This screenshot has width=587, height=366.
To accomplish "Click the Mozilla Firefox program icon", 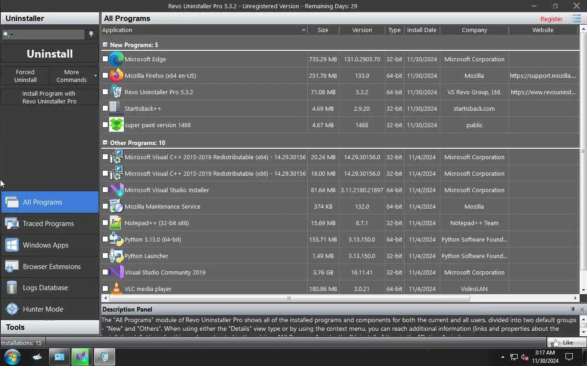I will point(116,75).
